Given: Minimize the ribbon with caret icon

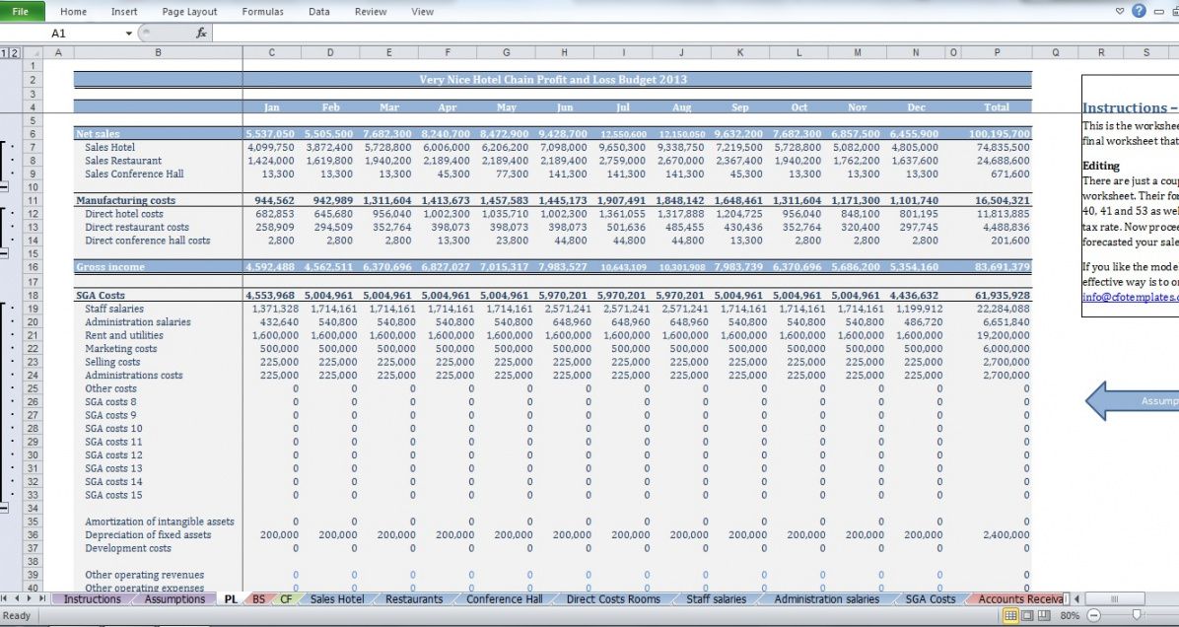Looking at the screenshot, I should pos(1119,12).
